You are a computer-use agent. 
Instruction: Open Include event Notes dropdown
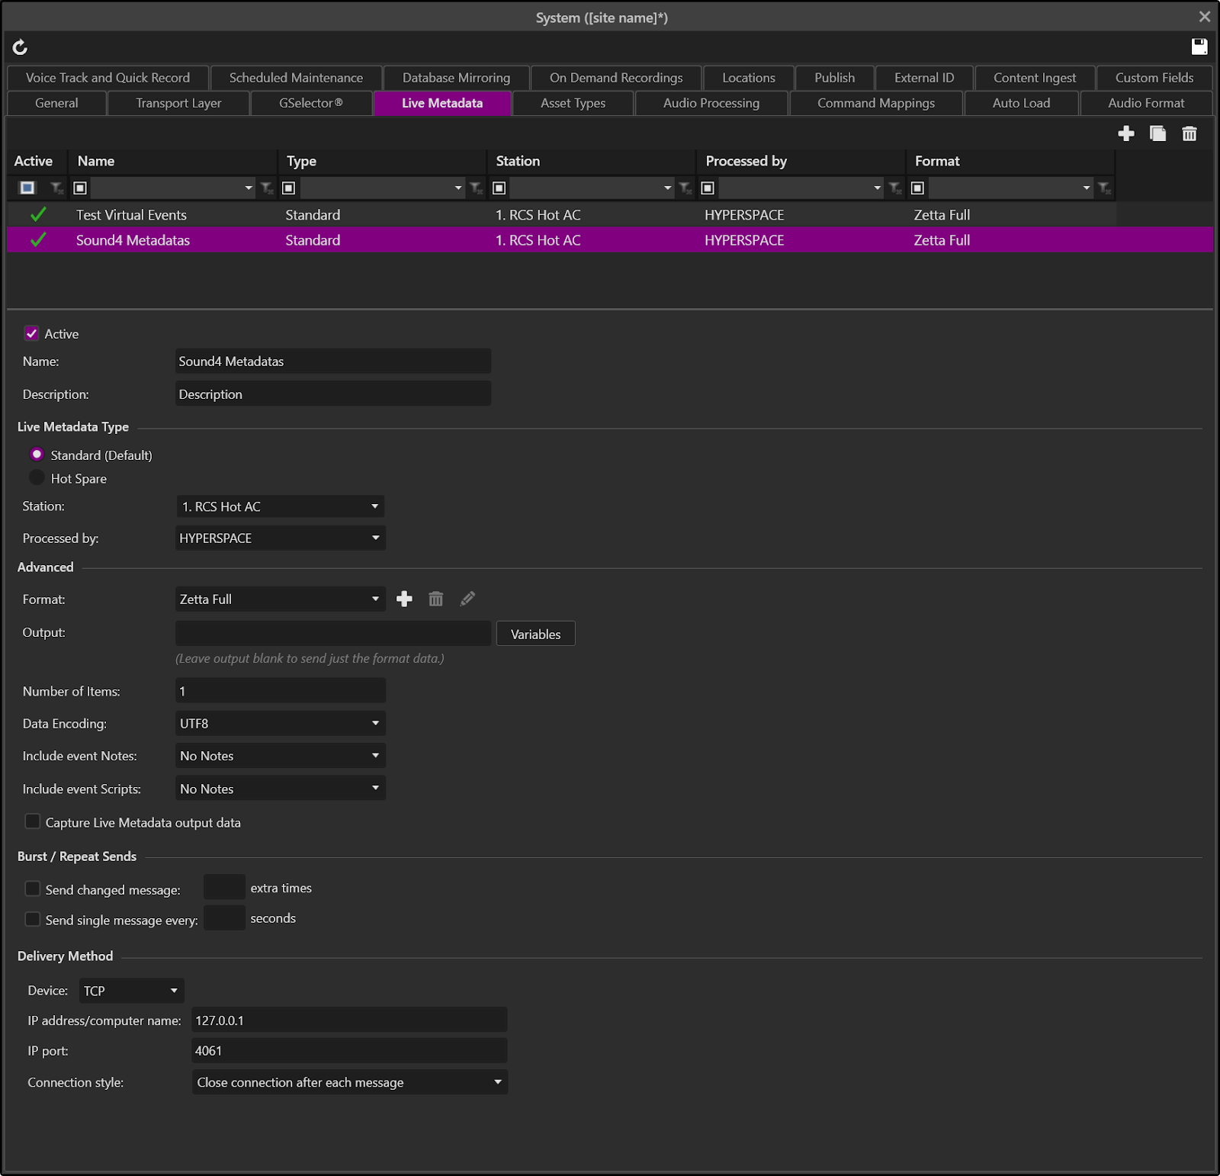[x=280, y=756]
